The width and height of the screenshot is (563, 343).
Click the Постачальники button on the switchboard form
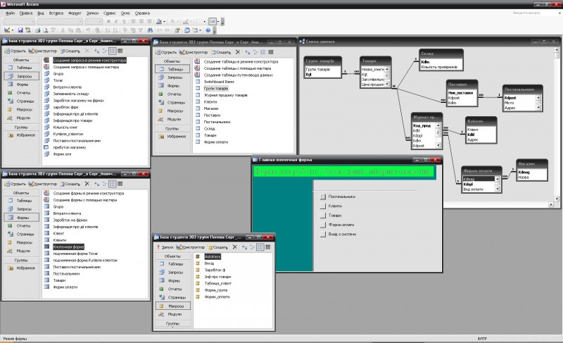[x=323, y=197]
